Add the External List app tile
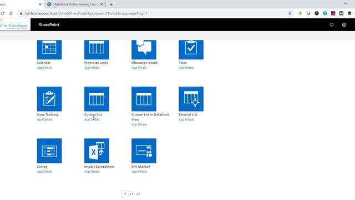Viewport: 355px width, 200px height. click(191, 99)
